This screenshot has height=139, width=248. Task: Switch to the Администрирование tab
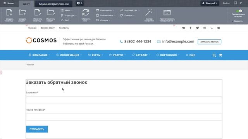pos(53,4)
